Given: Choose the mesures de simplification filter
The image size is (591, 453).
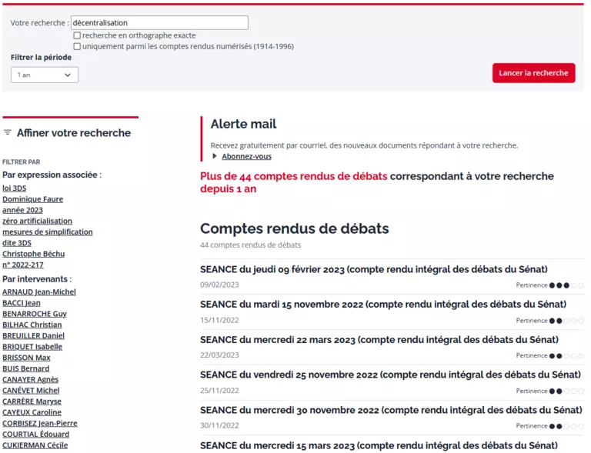Looking at the screenshot, I should coord(47,231).
